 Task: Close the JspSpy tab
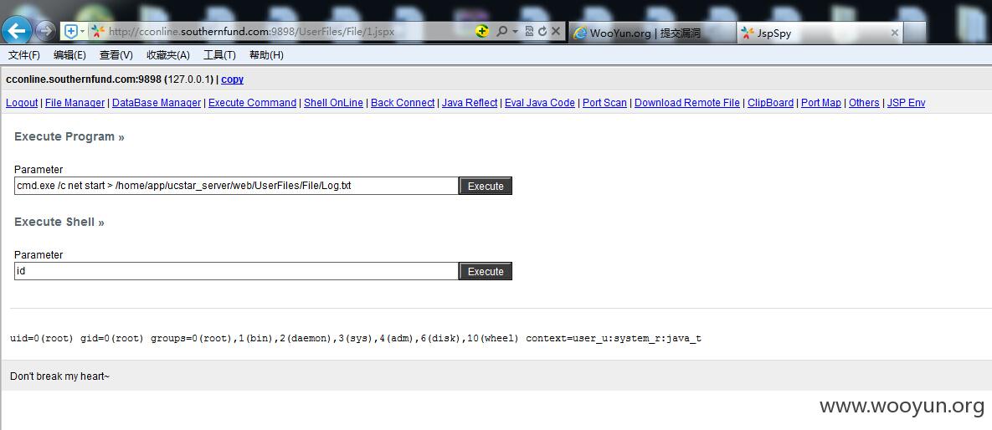[895, 33]
